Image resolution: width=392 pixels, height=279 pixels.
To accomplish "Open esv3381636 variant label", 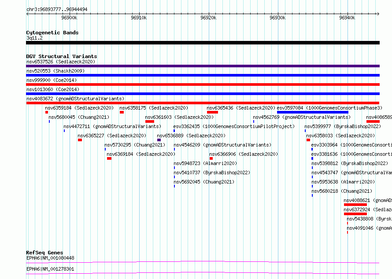I will (x=351, y=154).
